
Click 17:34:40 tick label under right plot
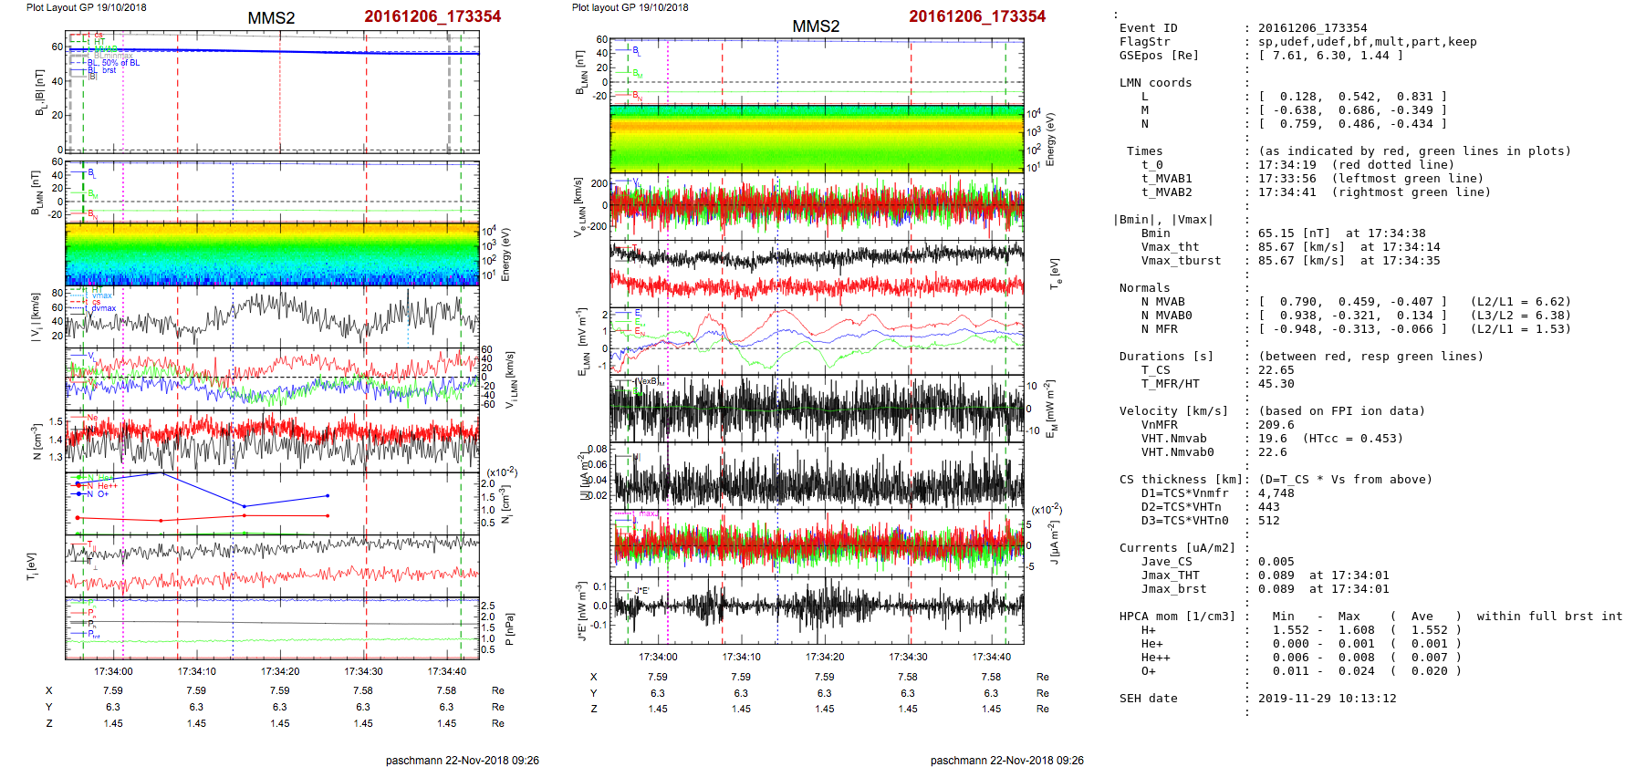point(992,657)
